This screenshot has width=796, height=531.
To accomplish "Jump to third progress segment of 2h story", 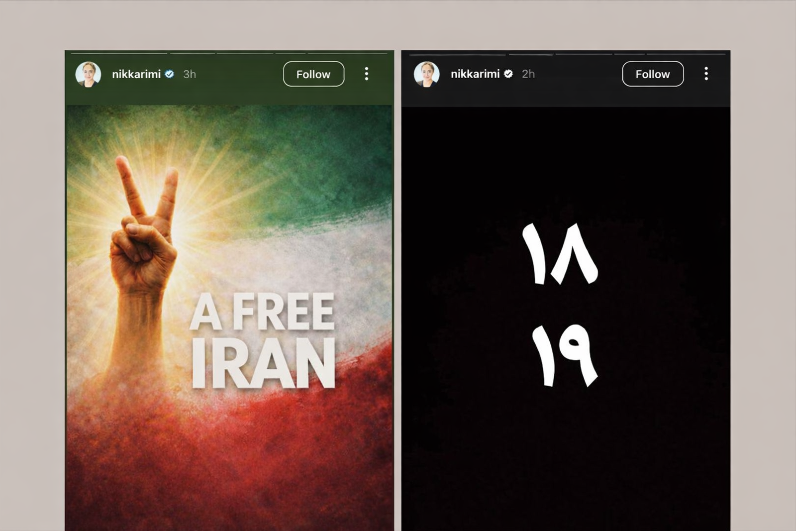I will tap(584, 54).
